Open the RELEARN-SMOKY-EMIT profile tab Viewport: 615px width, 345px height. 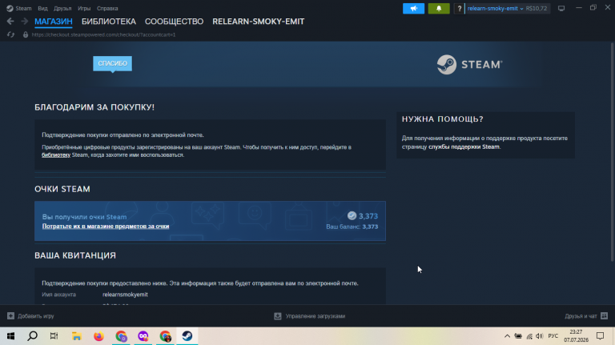(258, 22)
